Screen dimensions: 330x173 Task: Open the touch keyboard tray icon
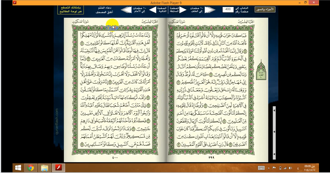261,168
